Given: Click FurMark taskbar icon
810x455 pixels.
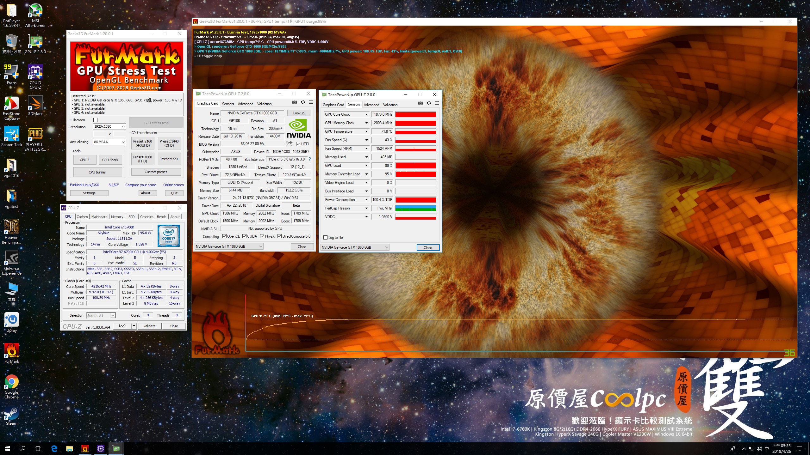Looking at the screenshot, I should click(x=85, y=448).
